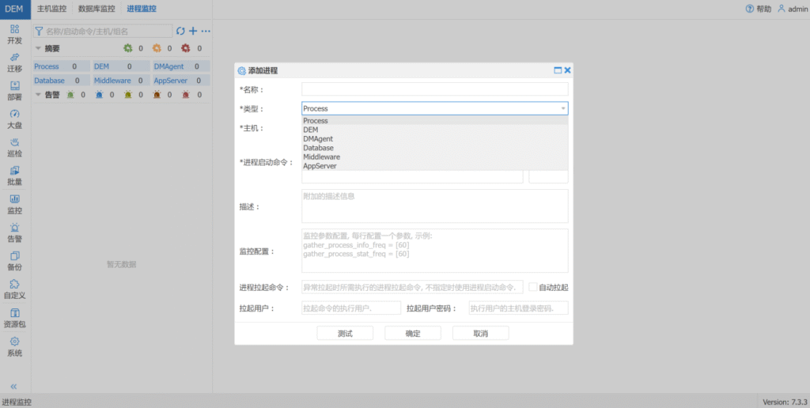Click into the 名称 input field
Image resolution: width=810 pixels, height=408 pixels.
(434, 89)
